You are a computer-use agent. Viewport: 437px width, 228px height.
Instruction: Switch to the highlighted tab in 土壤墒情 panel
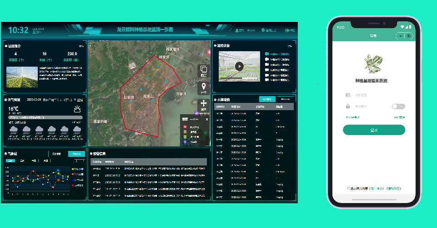tap(267, 99)
